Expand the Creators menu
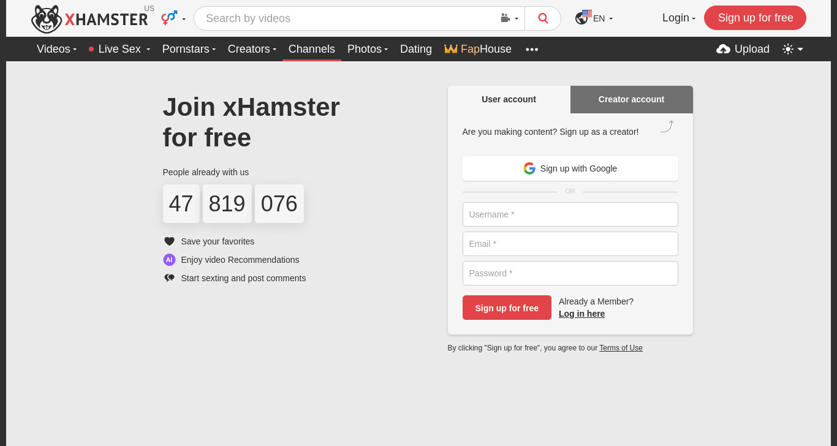The height and width of the screenshot is (446, 837). pos(252,49)
